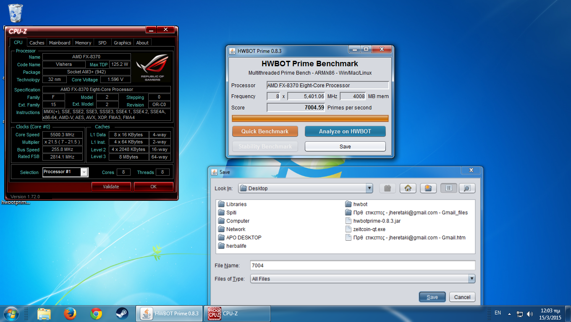Click Analyze on HWBOT button
571x322 pixels.
(345, 131)
